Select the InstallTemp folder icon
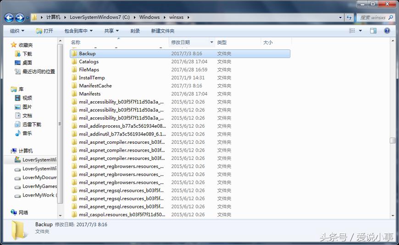The height and width of the screenshot is (245, 399). [74, 77]
